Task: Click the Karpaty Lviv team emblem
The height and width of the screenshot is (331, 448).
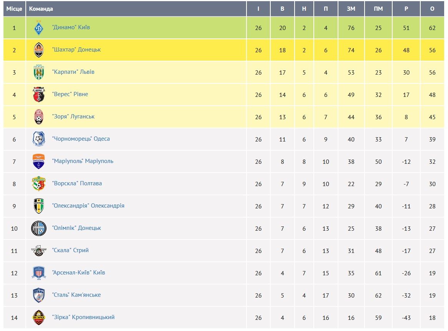Action: 38,72
